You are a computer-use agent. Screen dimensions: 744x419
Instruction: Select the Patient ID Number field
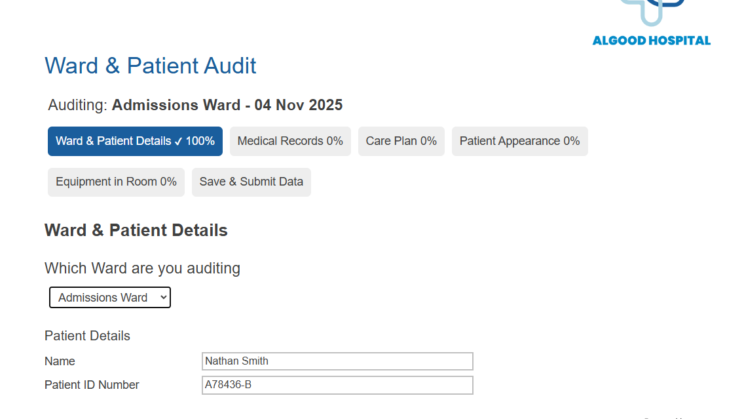(x=337, y=385)
